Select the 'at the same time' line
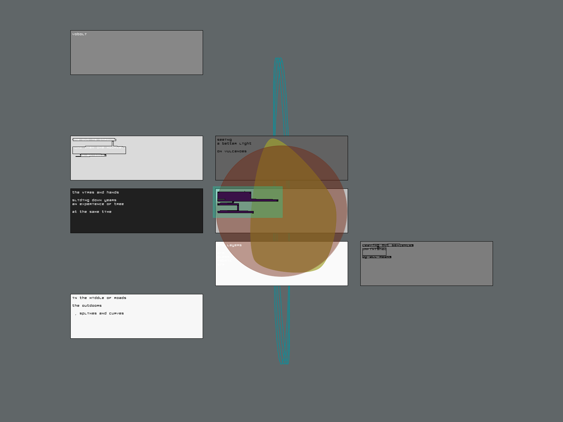The image size is (563, 422). pos(91,212)
